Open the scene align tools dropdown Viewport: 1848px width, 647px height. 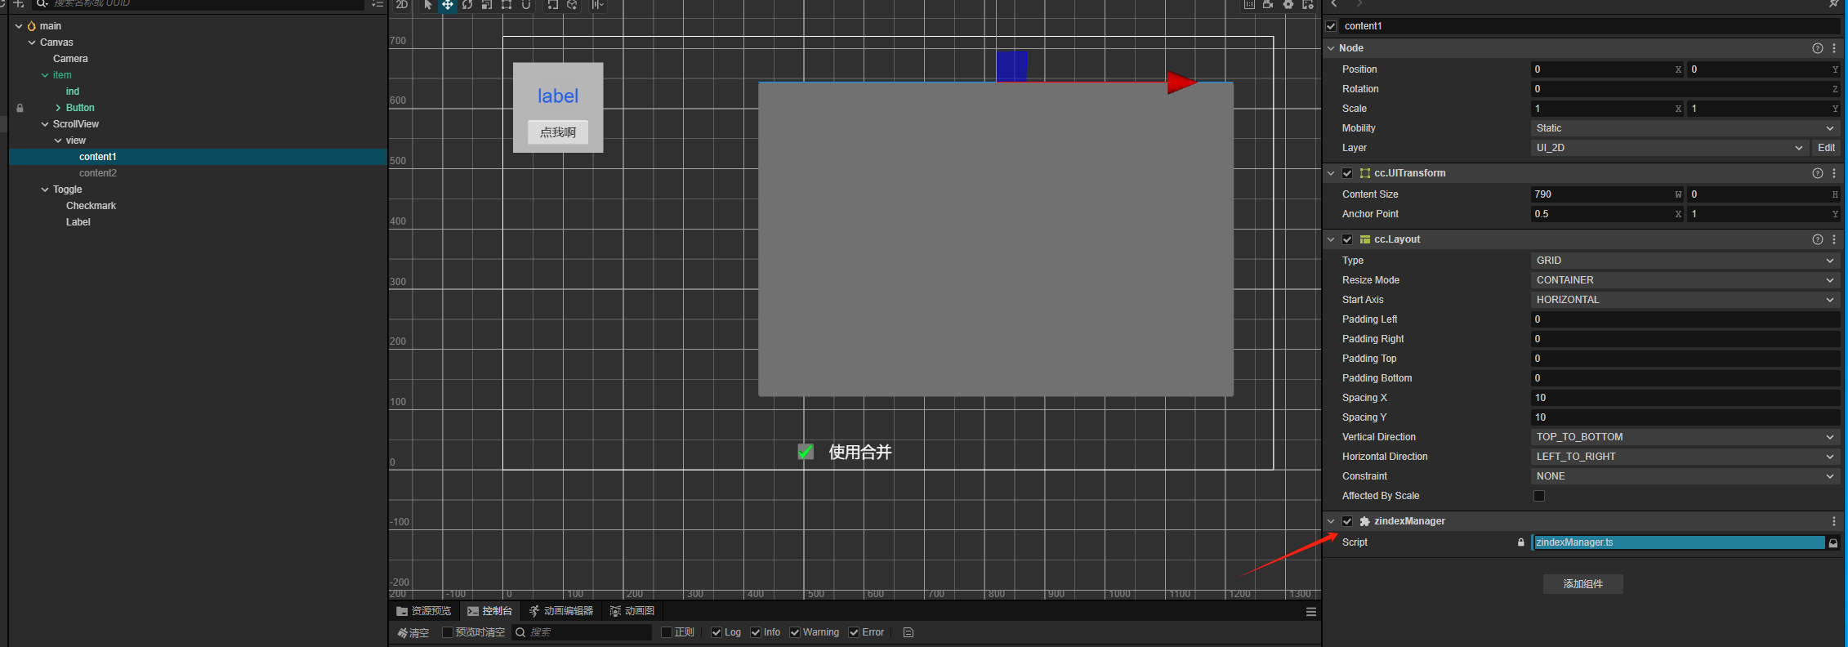[598, 5]
